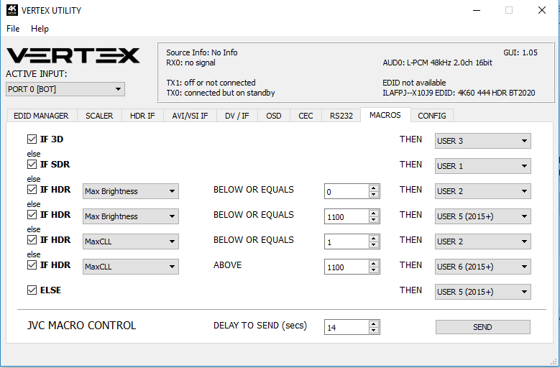Screen dimensions: 560x368
Task: Decrease Max Brightness 1100 value with down arrow
Action: click(374, 220)
